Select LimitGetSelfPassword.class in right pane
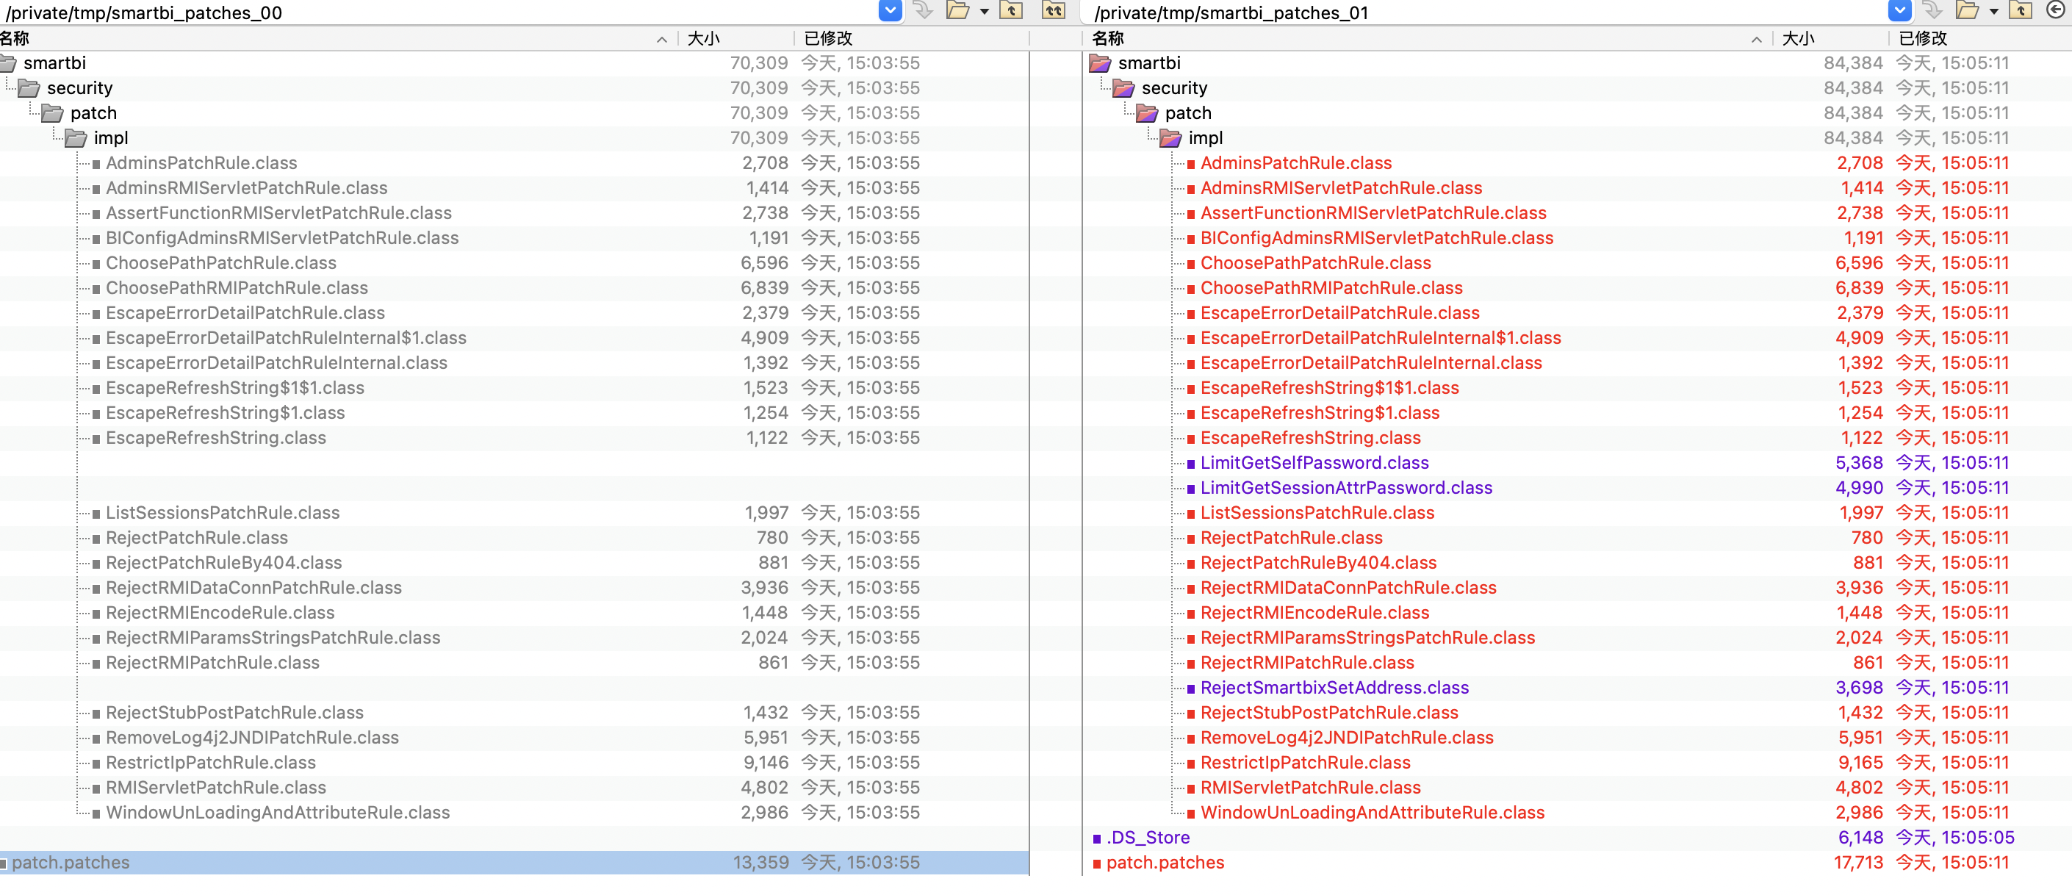The width and height of the screenshot is (2072, 895). click(1314, 463)
